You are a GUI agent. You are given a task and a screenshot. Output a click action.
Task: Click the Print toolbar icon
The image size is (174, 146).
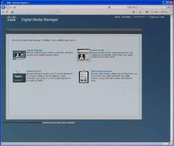coord(147,12)
